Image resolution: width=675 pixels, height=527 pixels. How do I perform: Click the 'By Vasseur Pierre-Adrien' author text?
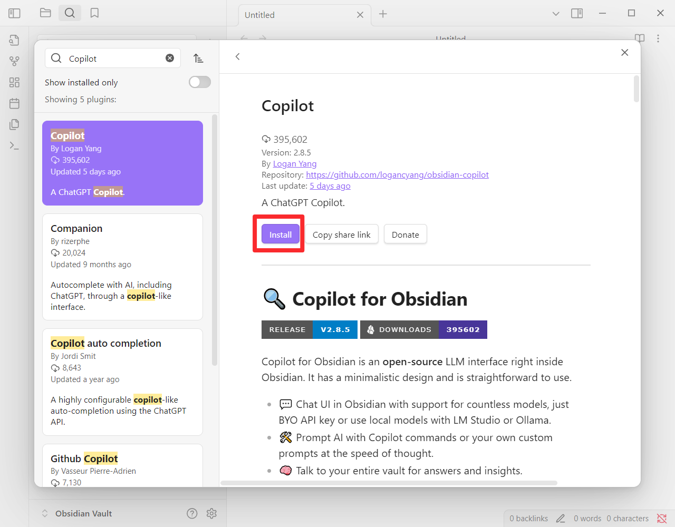93,471
